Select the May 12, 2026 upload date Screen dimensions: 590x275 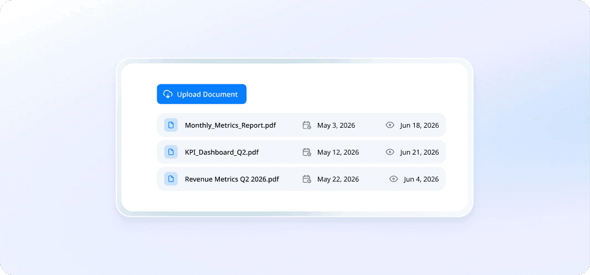click(338, 152)
